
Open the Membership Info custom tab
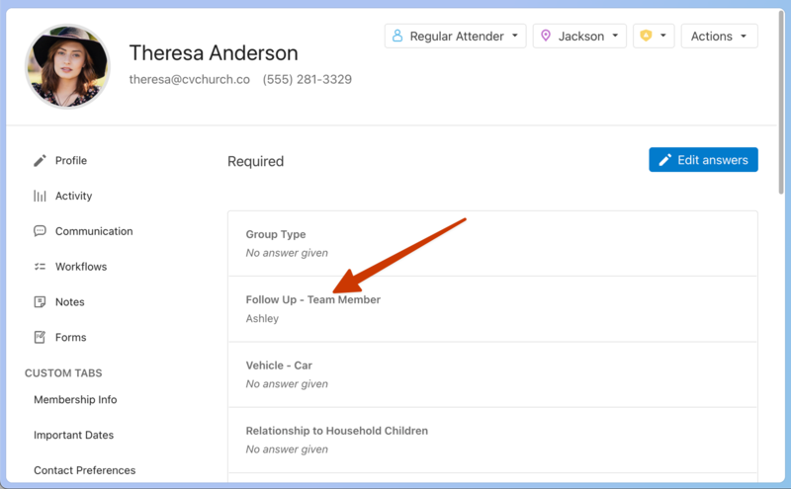(x=75, y=399)
